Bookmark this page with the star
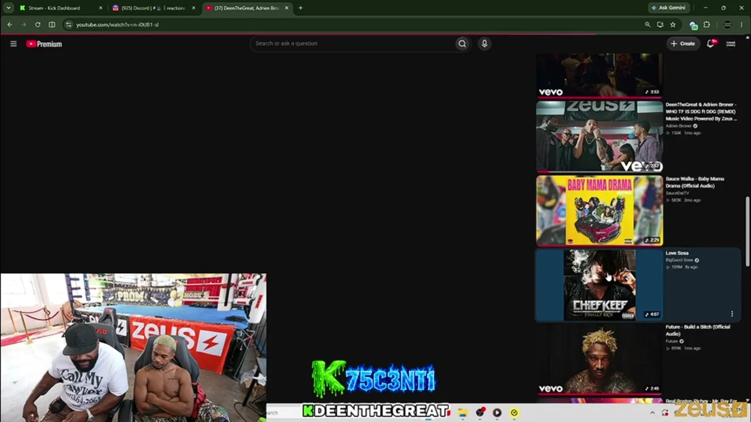 coord(673,25)
